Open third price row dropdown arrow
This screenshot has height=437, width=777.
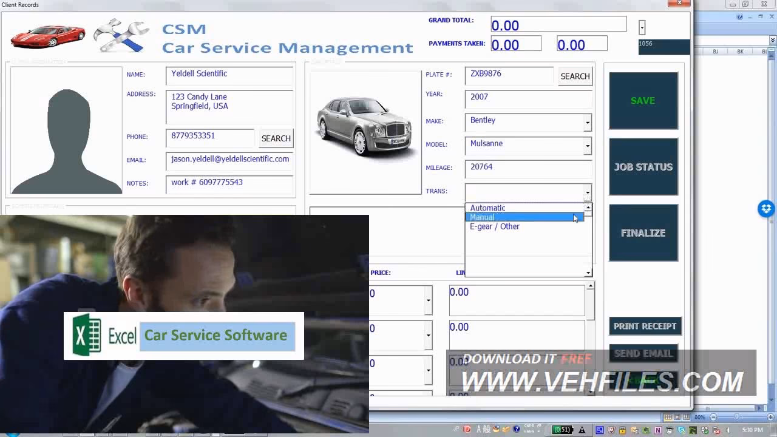[429, 370]
